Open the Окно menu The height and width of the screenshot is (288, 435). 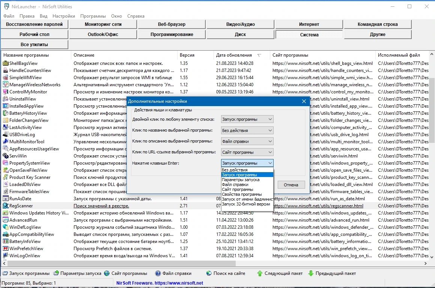pyautogui.click(x=116, y=16)
